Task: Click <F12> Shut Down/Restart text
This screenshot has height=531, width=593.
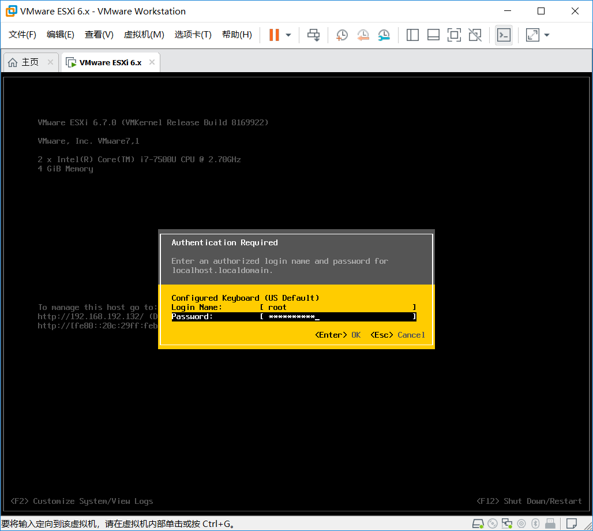Action: tap(529, 501)
